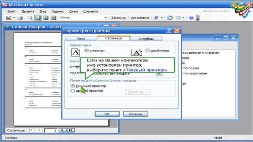Click the View design icon in toolbar
253x142 pixels.
pos(9,17)
